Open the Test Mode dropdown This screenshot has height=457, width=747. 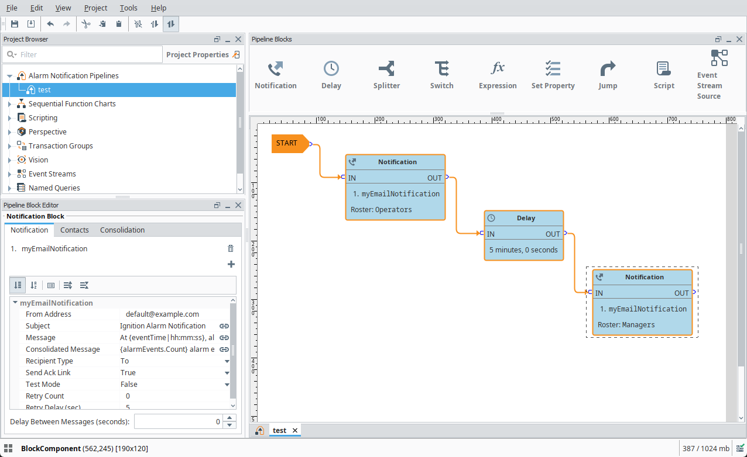point(227,385)
